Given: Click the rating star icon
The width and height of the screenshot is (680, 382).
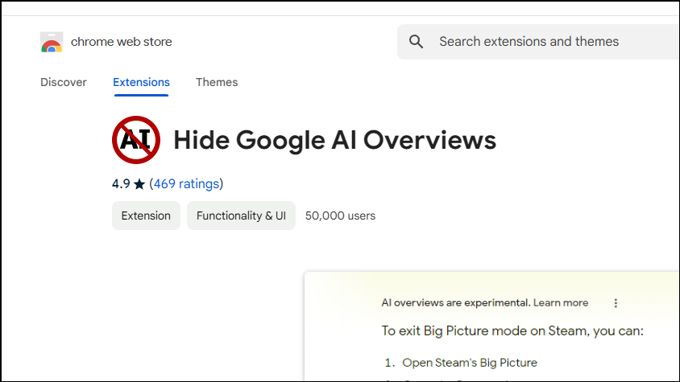Looking at the screenshot, I should click(139, 184).
